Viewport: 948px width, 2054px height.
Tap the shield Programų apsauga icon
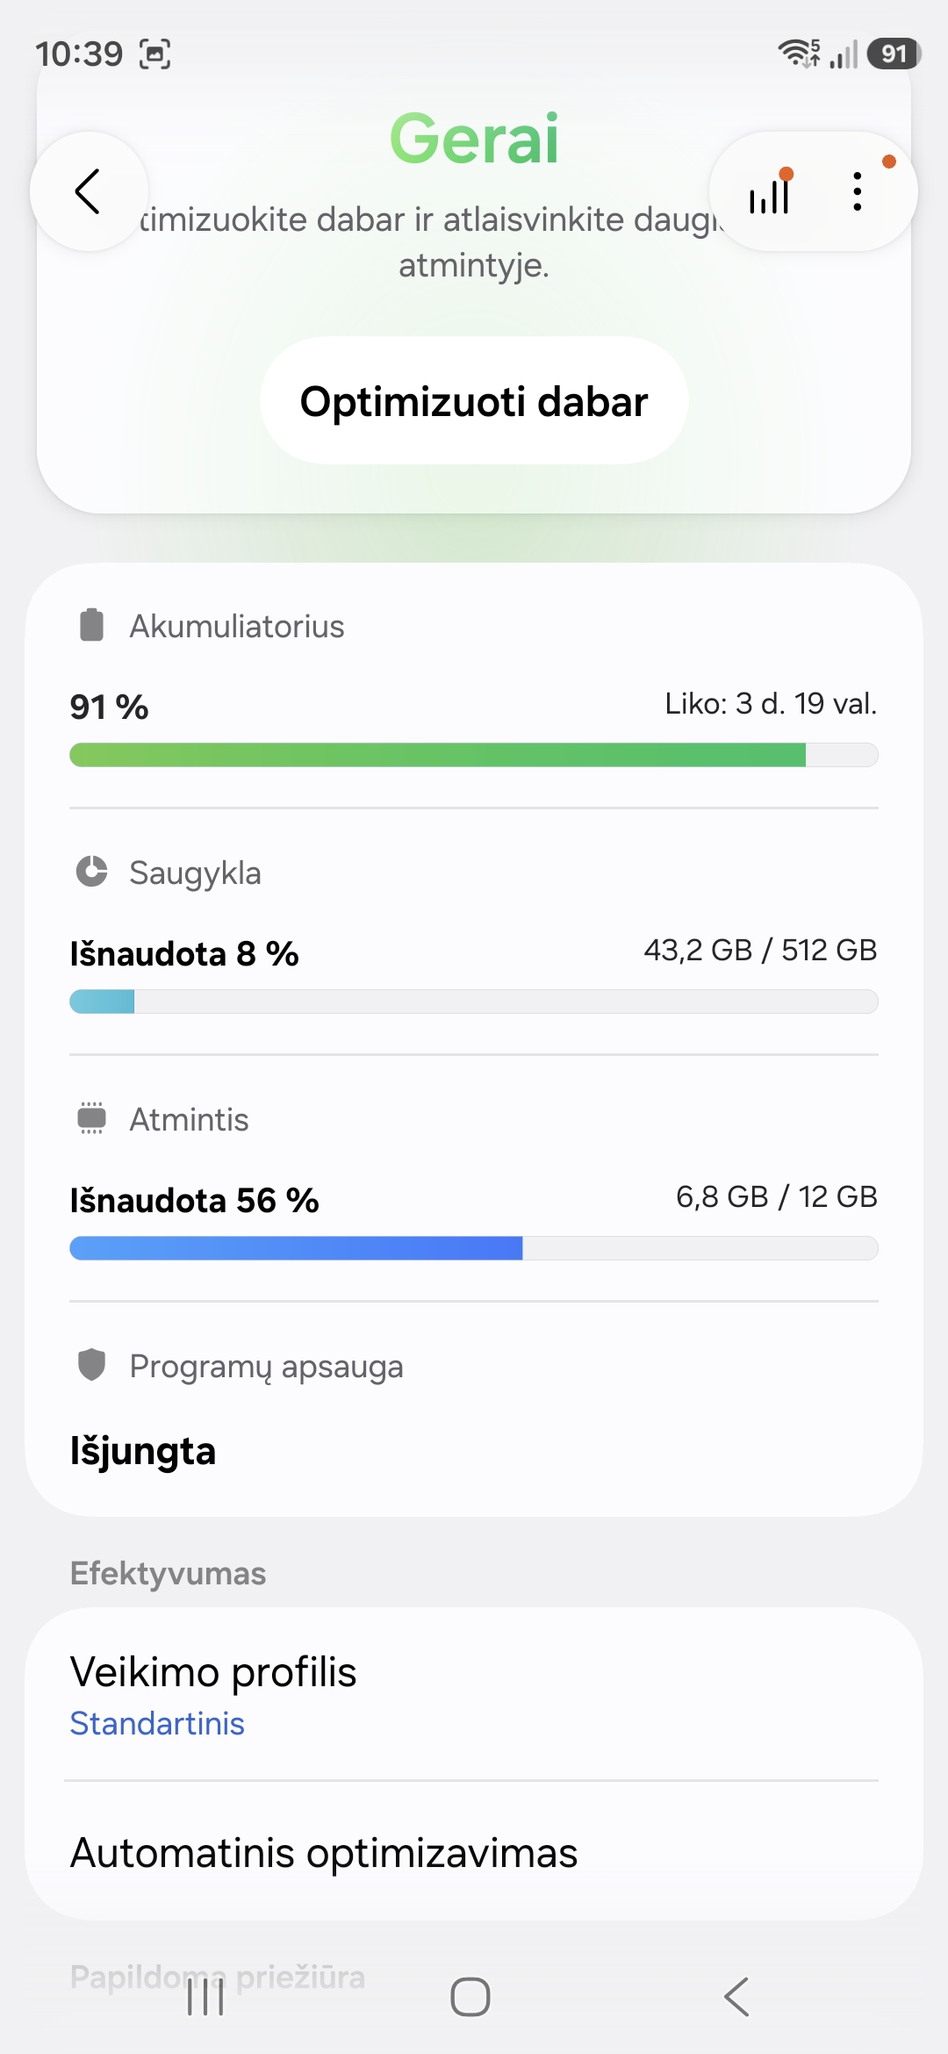tap(92, 1365)
